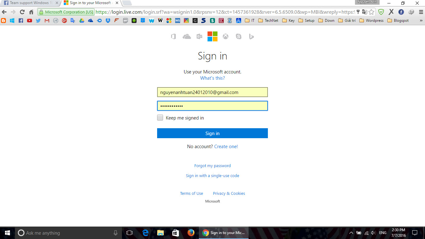The width and height of the screenshot is (425, 239).
Task: Check the Keep me signed in box
Action: click(x=160, y=118)
